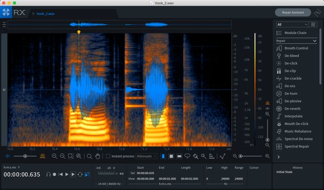This screenshot has width=324, height=190.
Task: Zoom out frequency scale vertically
Action: point(267,145)
